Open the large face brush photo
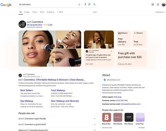Viewport: 166px width, 131px height. (x=37, y=49)
